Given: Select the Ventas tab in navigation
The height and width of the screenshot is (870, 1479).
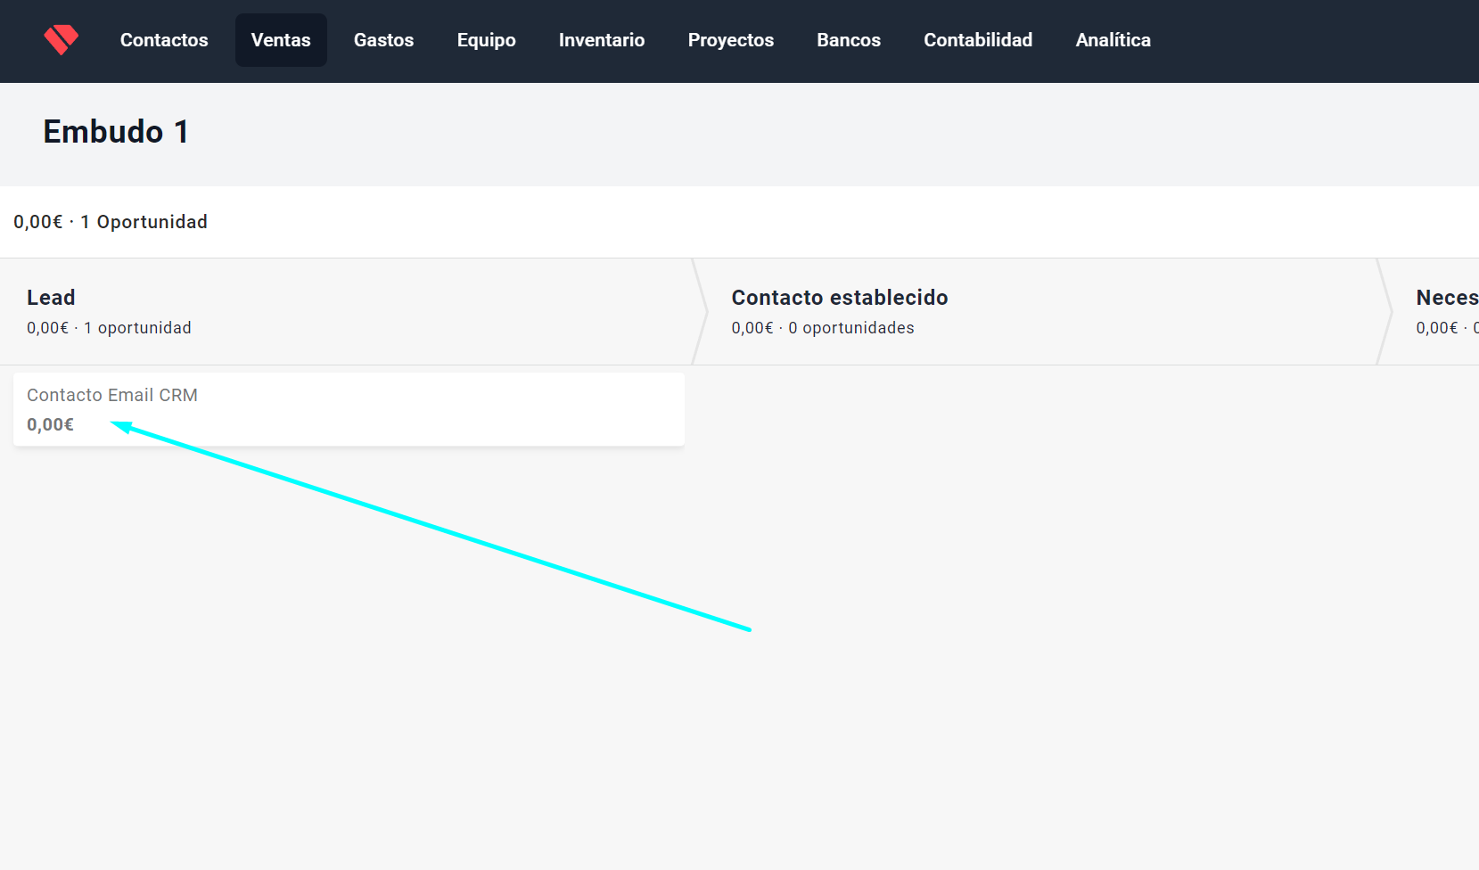Looking at the screenshot, I should click(x=281, y=40).
